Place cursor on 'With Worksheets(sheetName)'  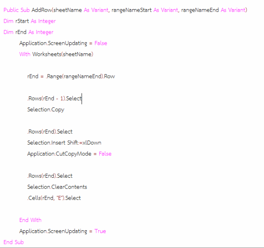56,54
